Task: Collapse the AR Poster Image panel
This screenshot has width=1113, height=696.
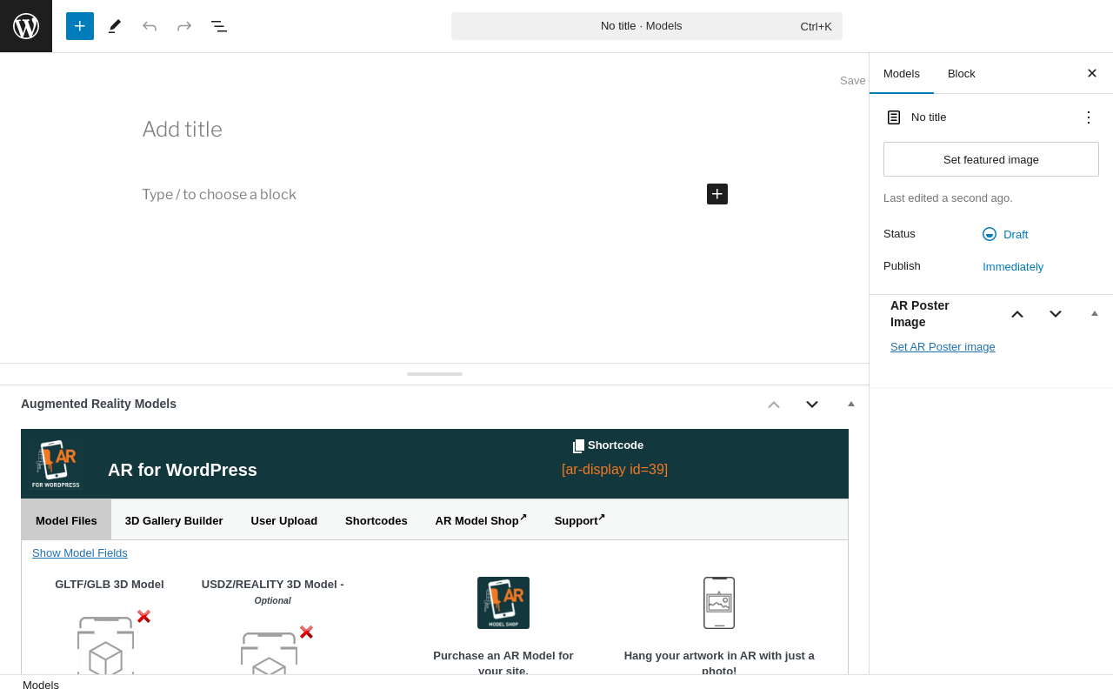Action: tap(1095, 313)
